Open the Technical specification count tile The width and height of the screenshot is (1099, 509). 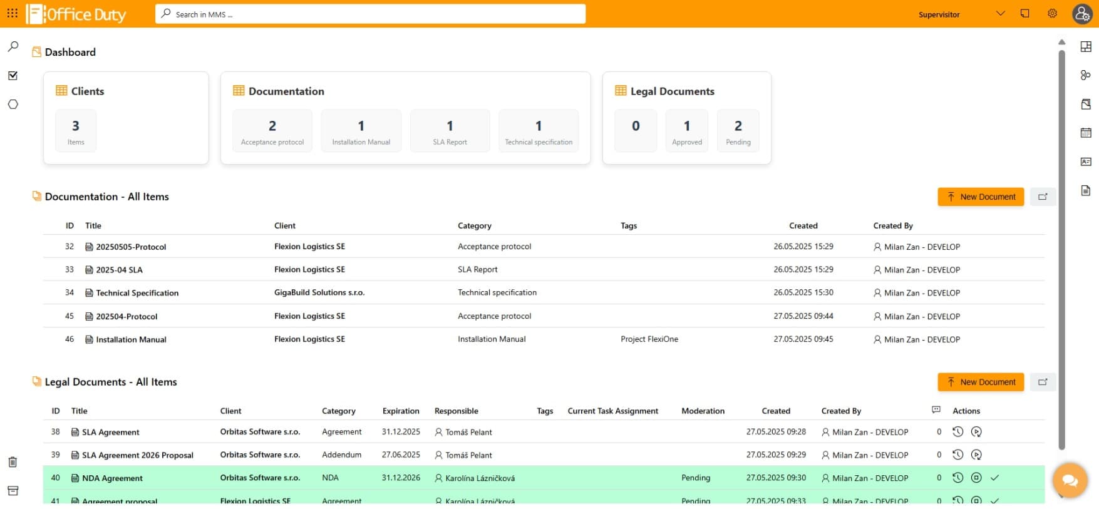(x=539, y=131)
